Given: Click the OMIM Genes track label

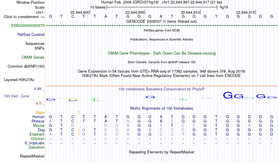Looking at the screenshot, I should (33, 57).
